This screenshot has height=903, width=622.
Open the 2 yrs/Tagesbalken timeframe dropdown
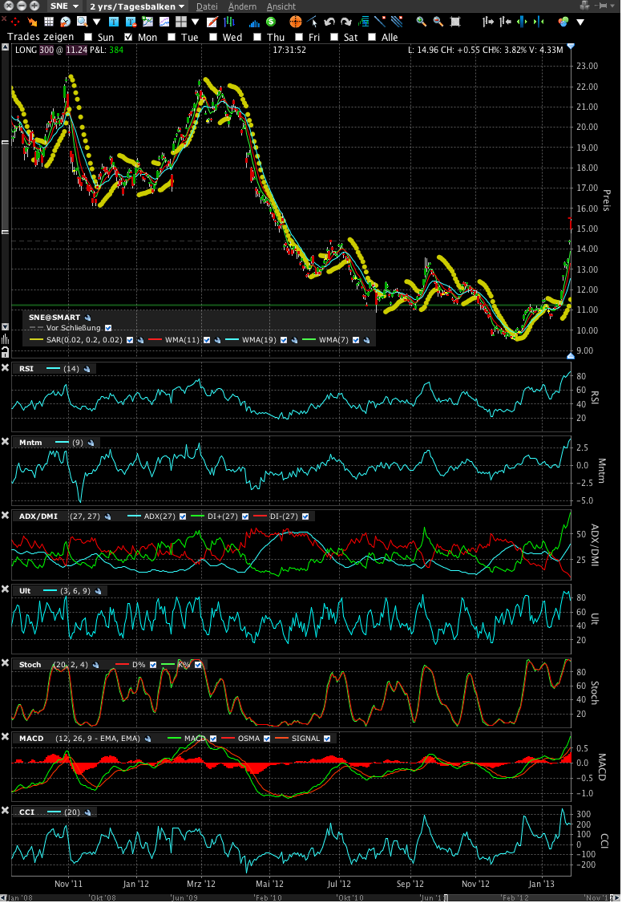(136, 6)
